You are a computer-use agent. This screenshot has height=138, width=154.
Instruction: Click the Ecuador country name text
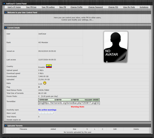point(42,67)
